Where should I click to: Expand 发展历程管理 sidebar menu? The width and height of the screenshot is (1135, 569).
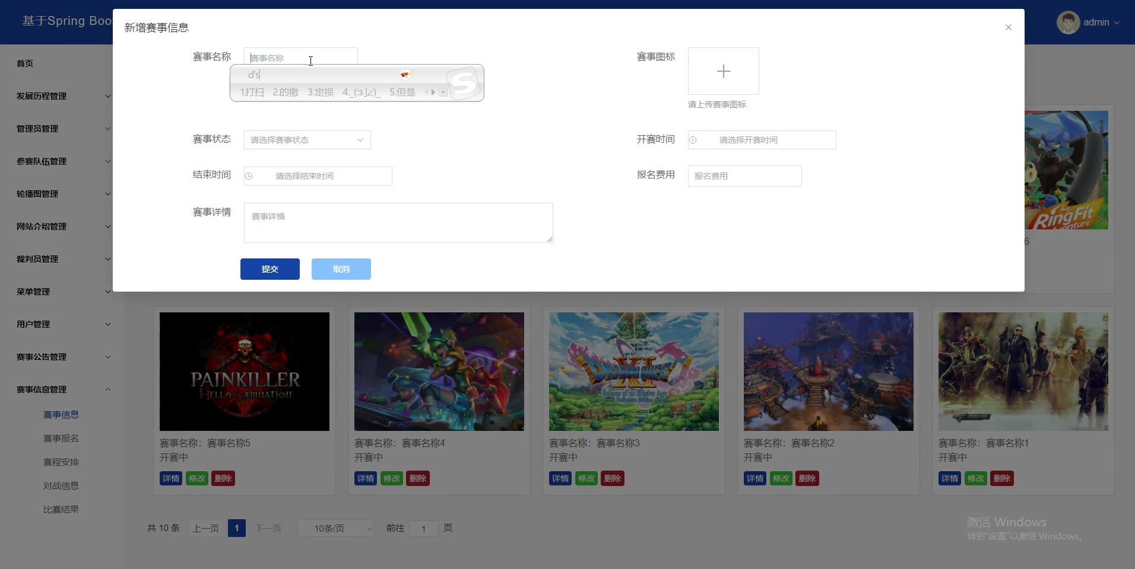tap(62, 96)
